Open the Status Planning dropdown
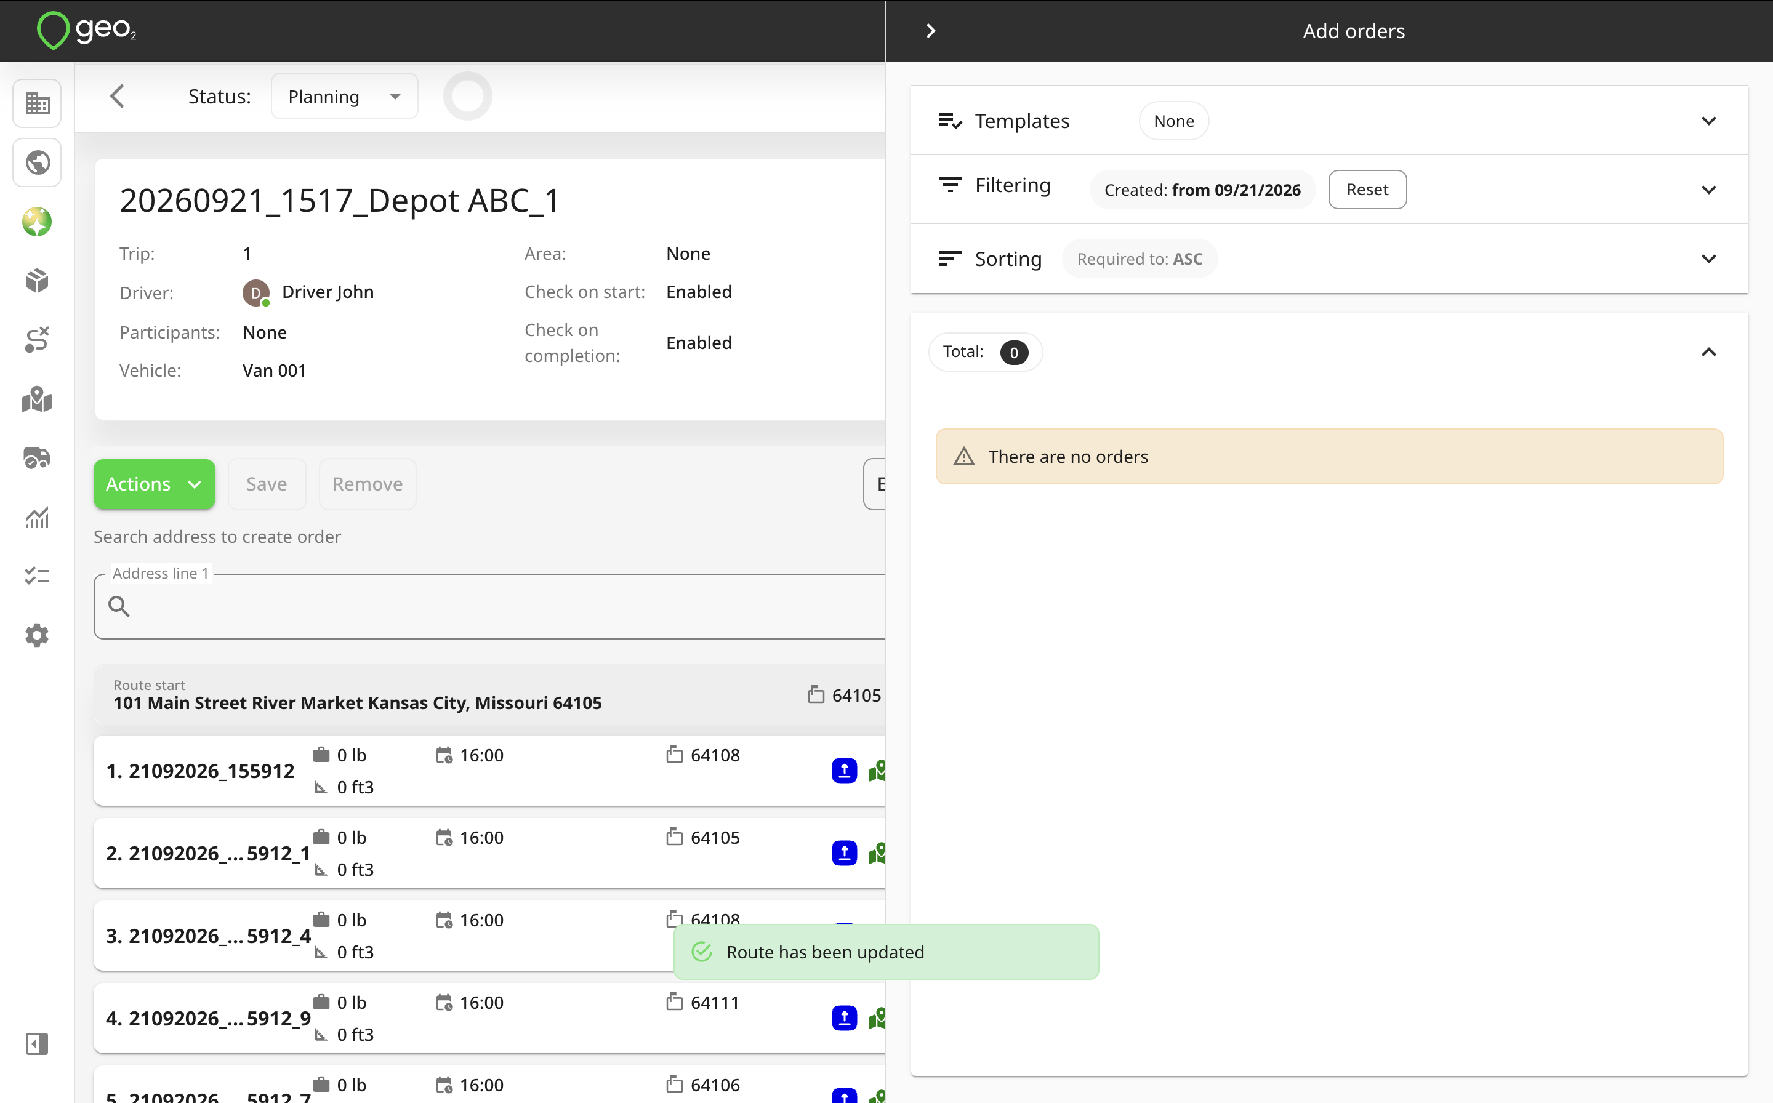The image size is (1773, 1103). click(344, 96)
